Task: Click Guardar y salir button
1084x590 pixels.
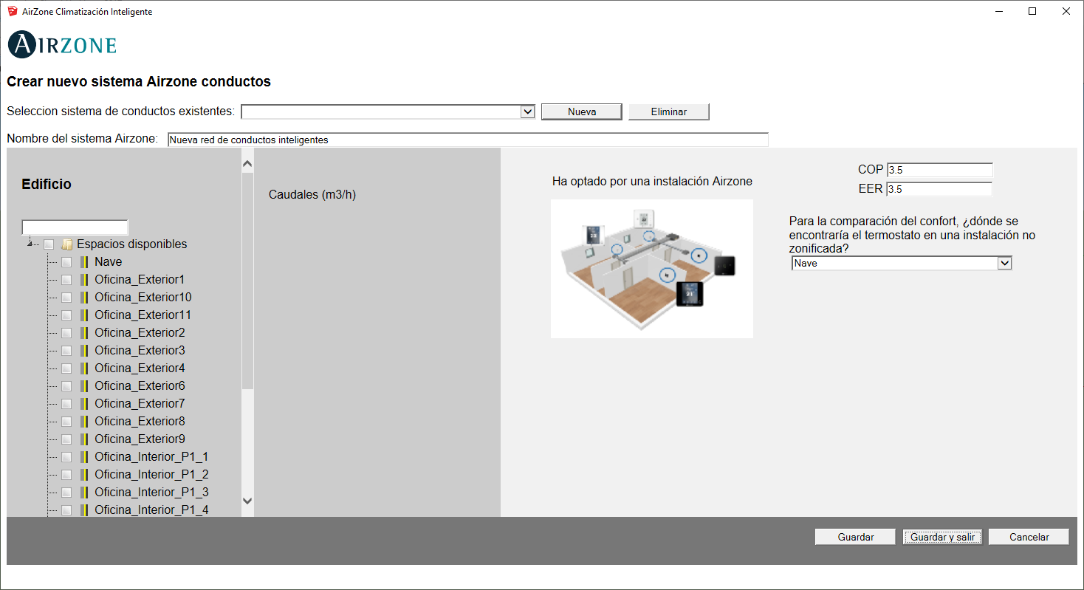Action: pyautogui.click(x=942, y=537)
